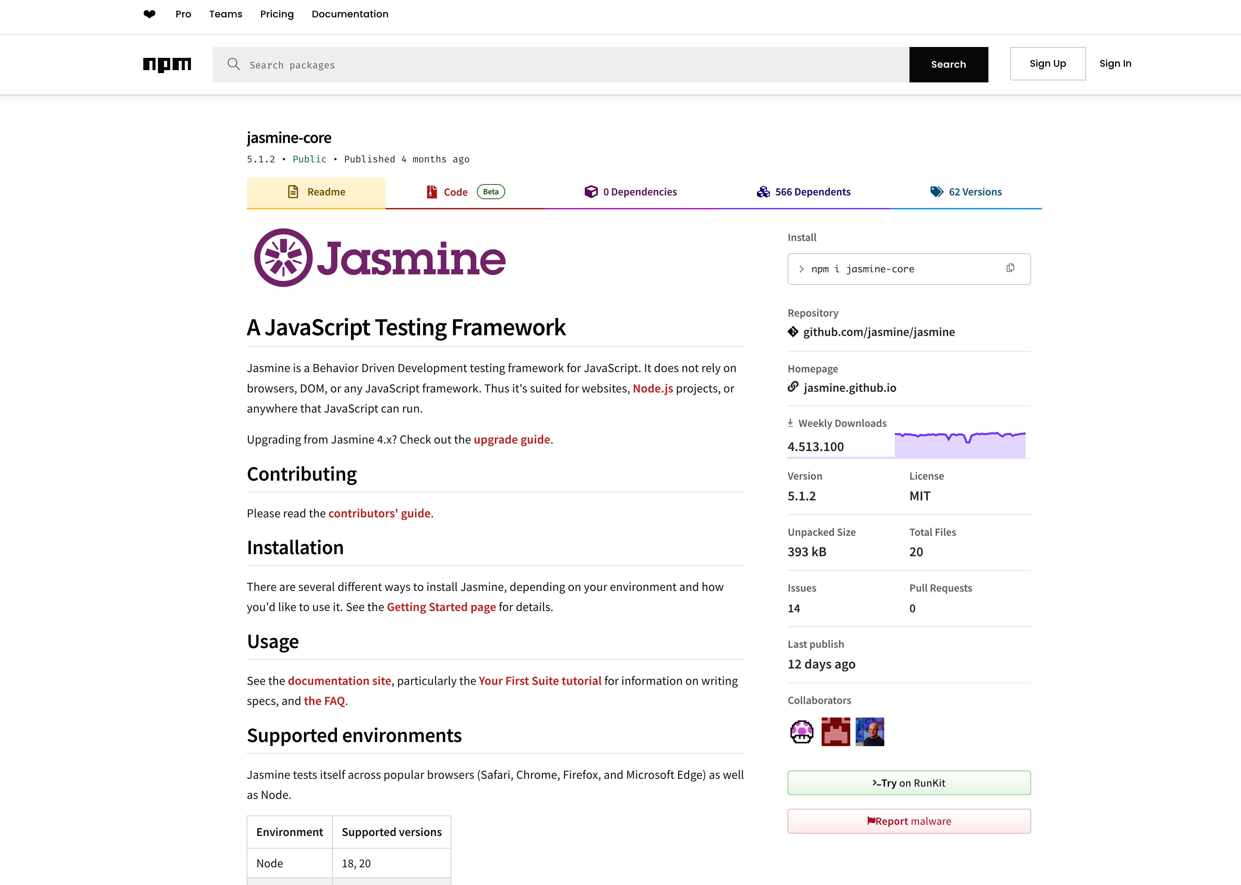1241x885 pixels.
Task: Click the MIT license value
Action: 920,496
